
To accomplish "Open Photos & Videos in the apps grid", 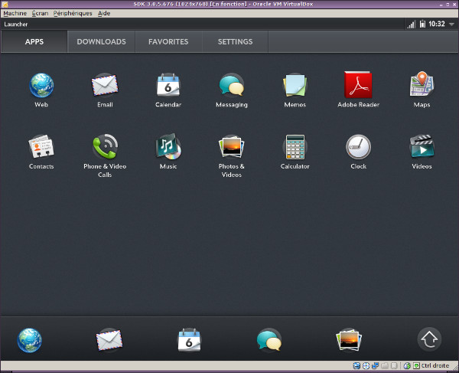I will click(232, 155).
